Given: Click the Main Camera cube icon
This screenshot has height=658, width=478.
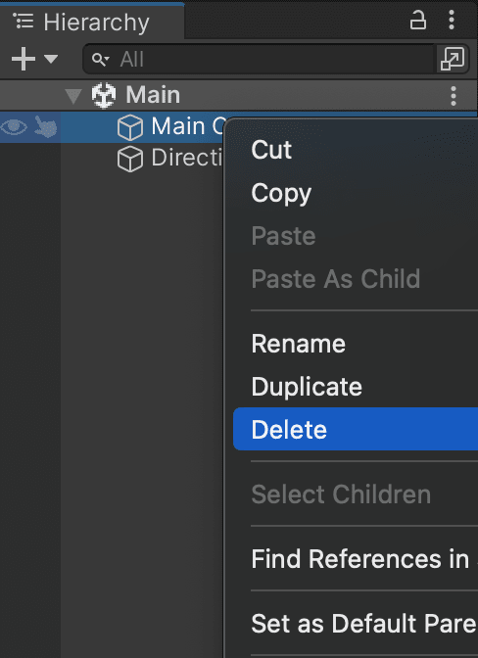Looking at the screenshot, I should 130,127.
